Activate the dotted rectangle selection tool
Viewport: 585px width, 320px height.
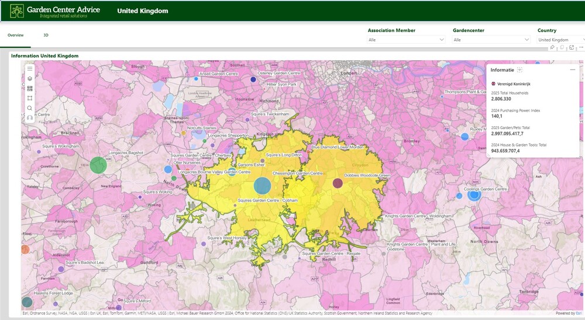click(x=30, y=98)
